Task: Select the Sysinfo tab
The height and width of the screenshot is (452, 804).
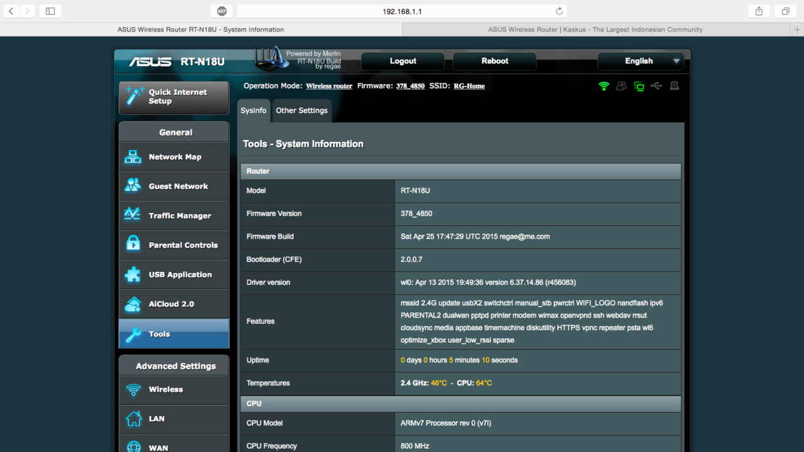Action: 254,110
